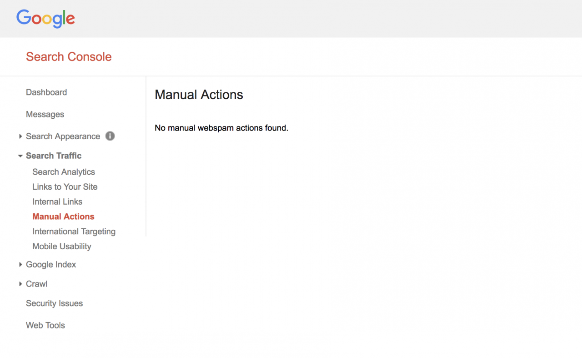Click the Crawl label in sidebar
The image size is (582, 358).
click(36, 284)
